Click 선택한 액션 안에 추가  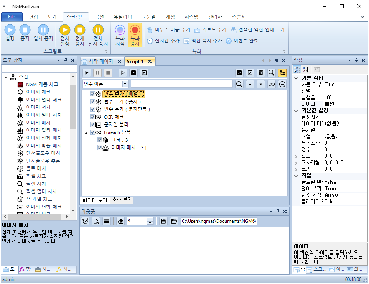(x=257, y=29)
